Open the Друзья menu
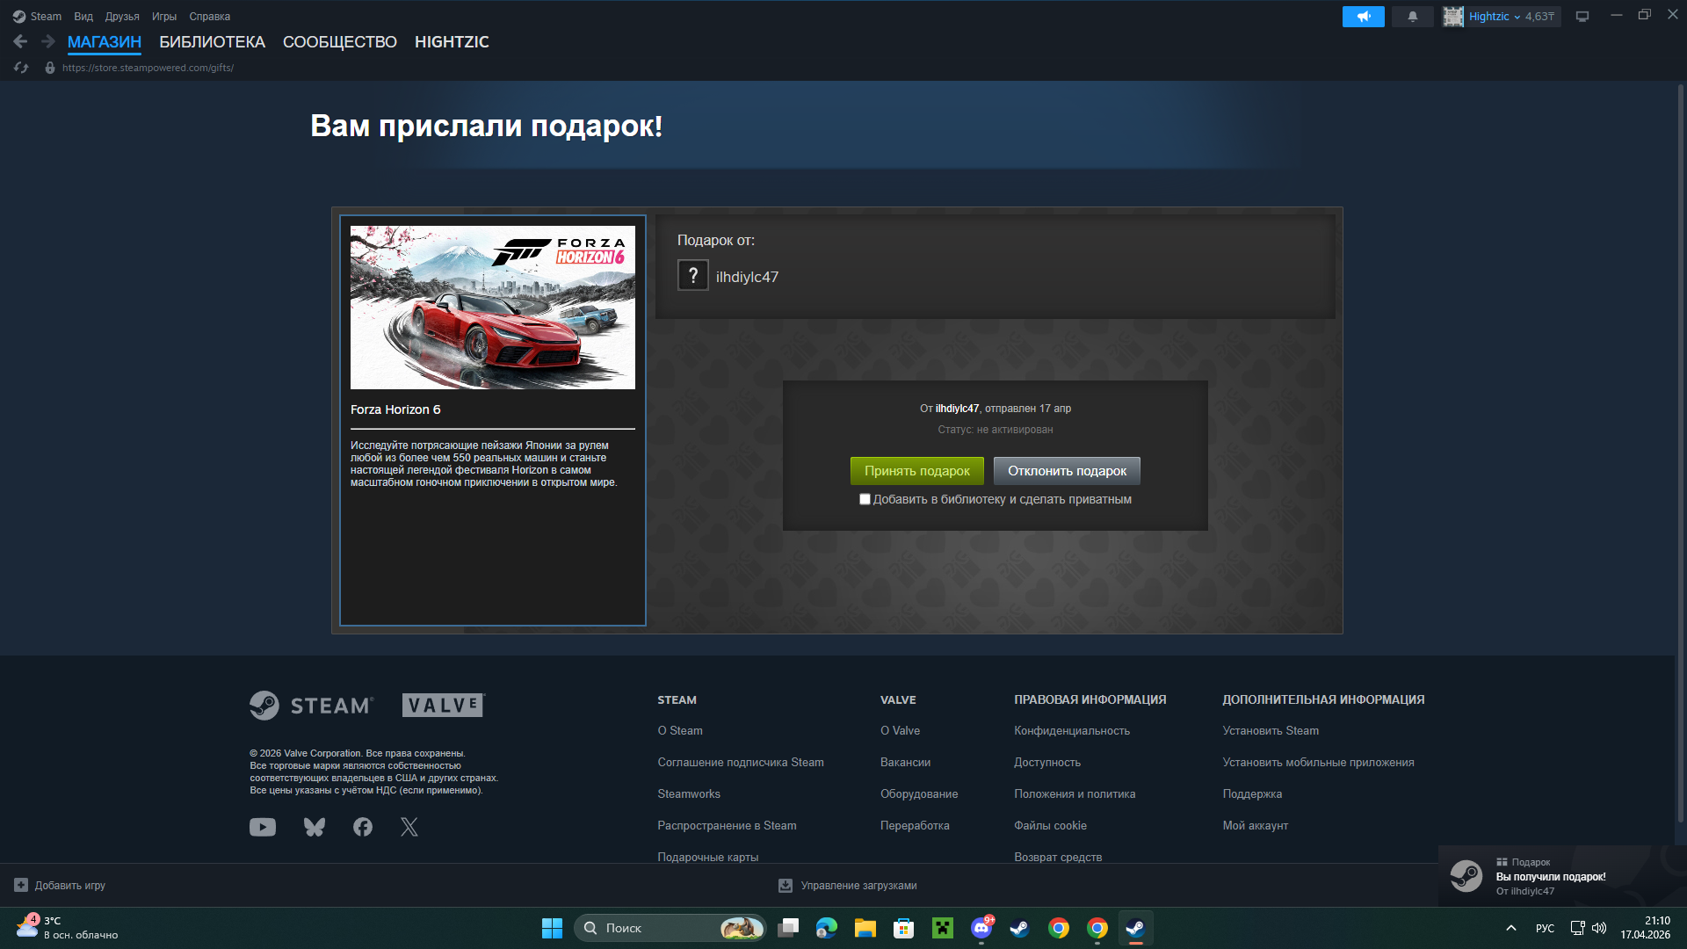 [x=122, y=17]
